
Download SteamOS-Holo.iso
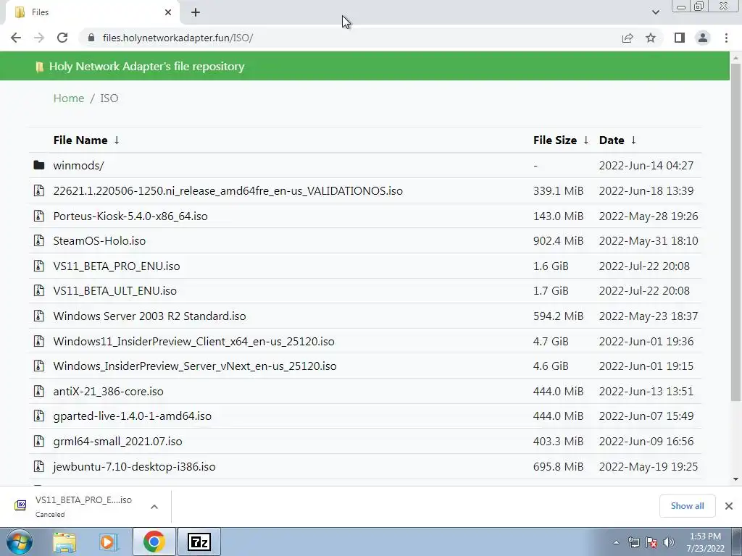coord(99,240)
